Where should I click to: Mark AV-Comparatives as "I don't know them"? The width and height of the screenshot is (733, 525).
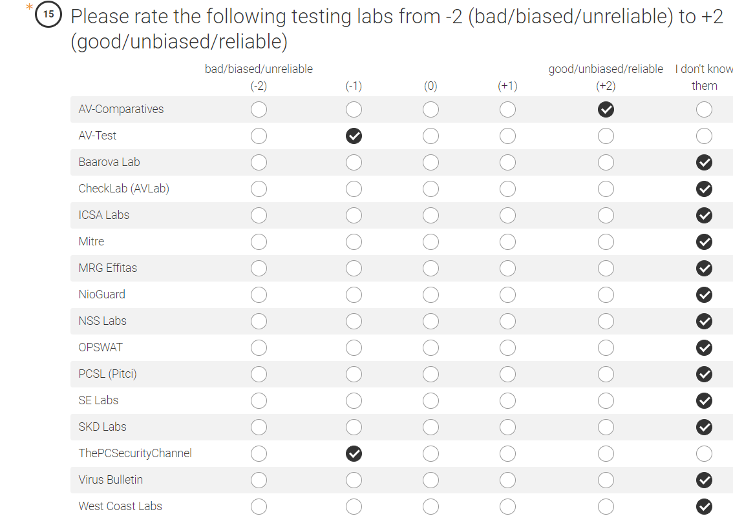[704, 110]
